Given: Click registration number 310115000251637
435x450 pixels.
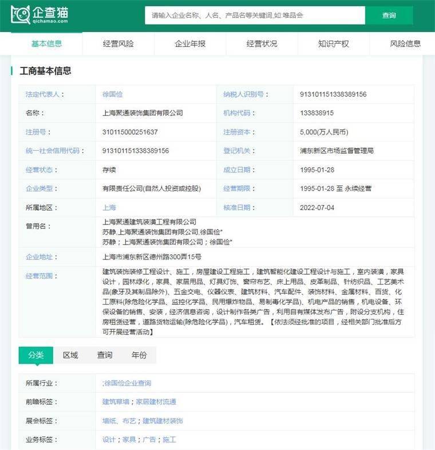Looking at the screenshot, I should [130, 132].
